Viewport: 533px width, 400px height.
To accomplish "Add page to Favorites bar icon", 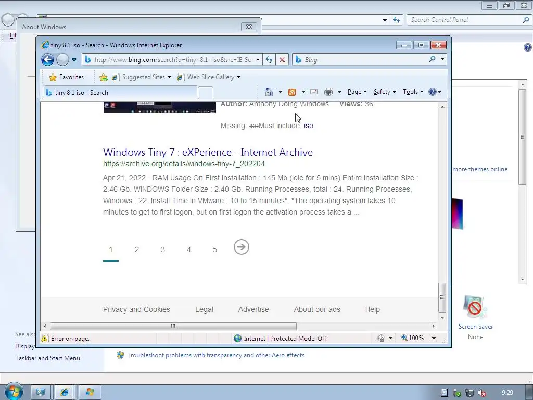I will click(104, 78).
